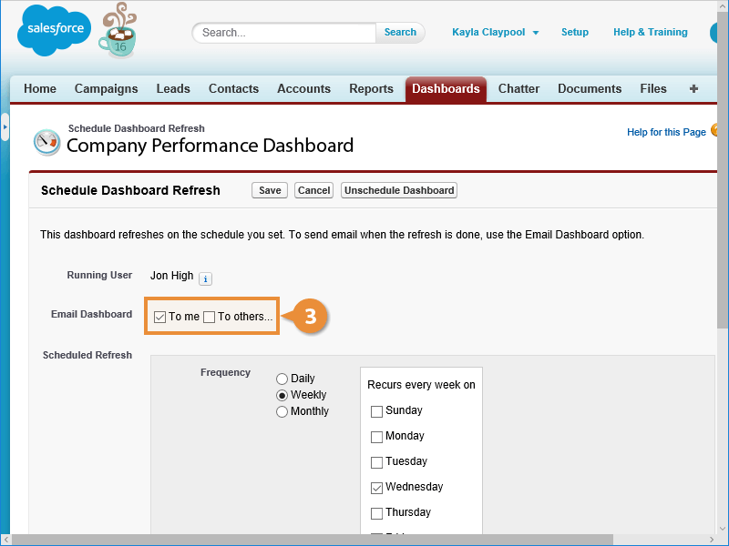Viewport: 729px width, 546px height.
Task: Click the dashboard gauge icon
Action: [47, 142]
